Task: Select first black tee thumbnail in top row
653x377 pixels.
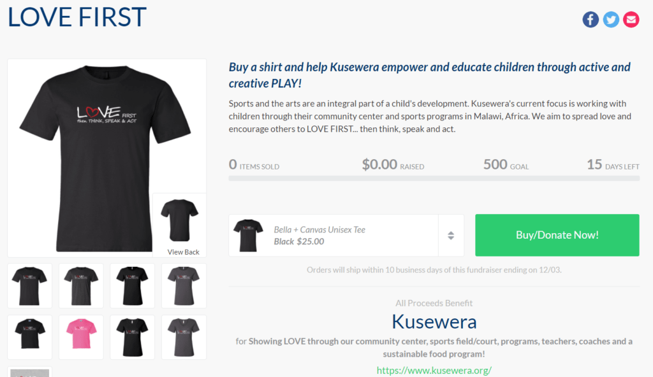Action: coord(29,286)
